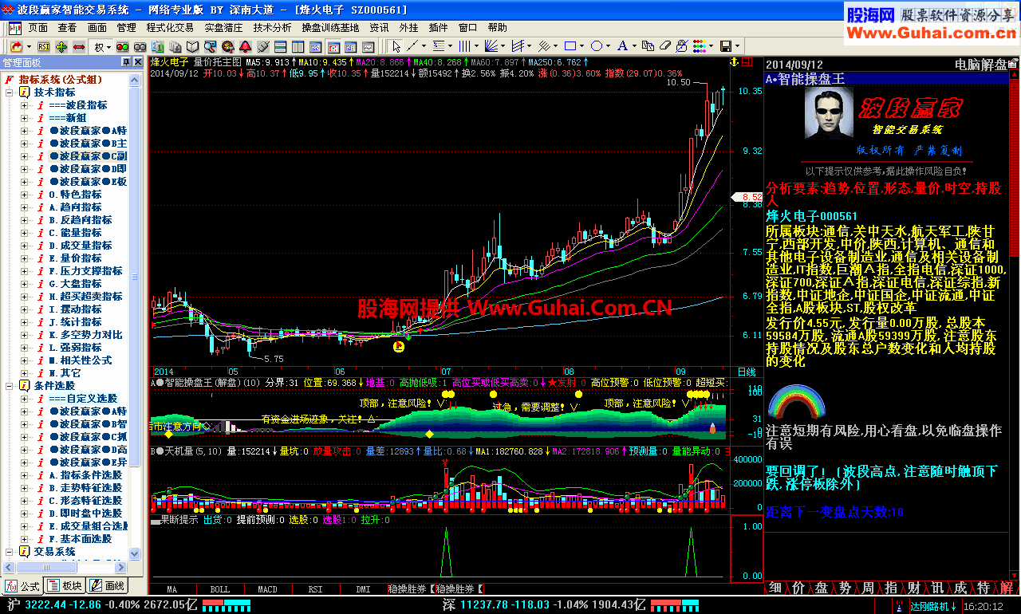Image resolution: width=1021 pixels, height=614 pixels.
Task: Click the MACD indicator tab
Action: click(x=267, y=589)
